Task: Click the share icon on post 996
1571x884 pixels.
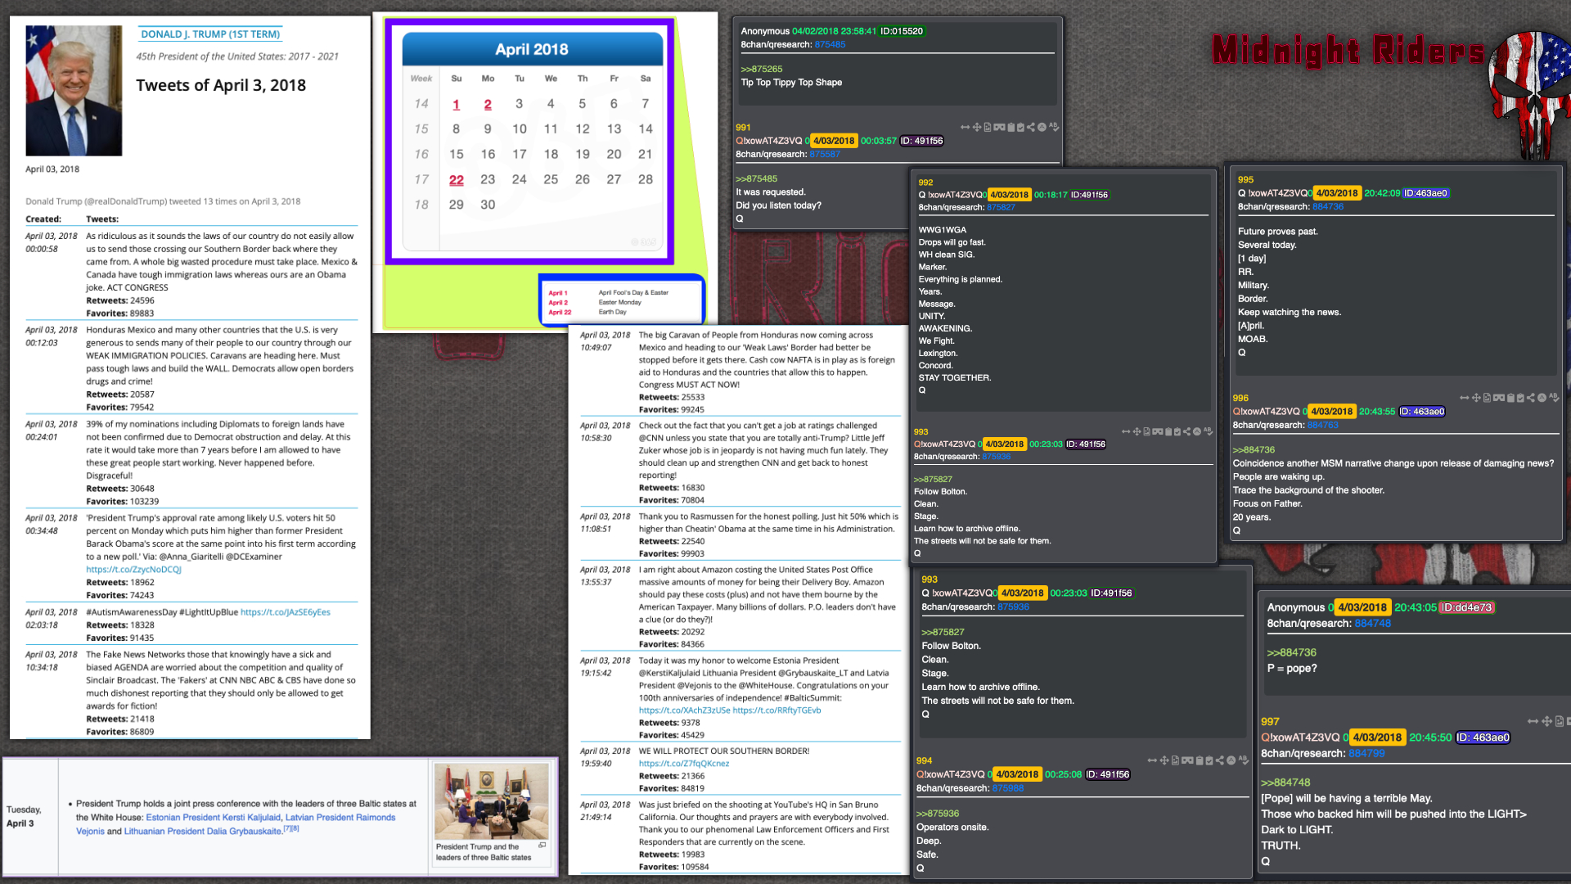Action: click(x=1531, y=398)
